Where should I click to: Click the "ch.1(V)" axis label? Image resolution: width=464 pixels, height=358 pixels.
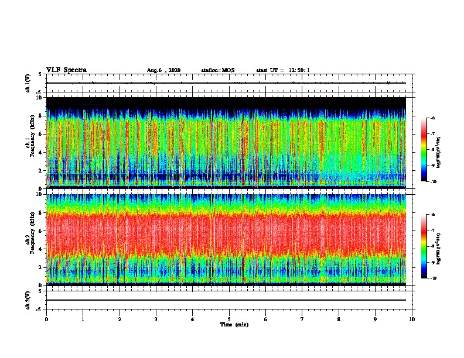28,83
